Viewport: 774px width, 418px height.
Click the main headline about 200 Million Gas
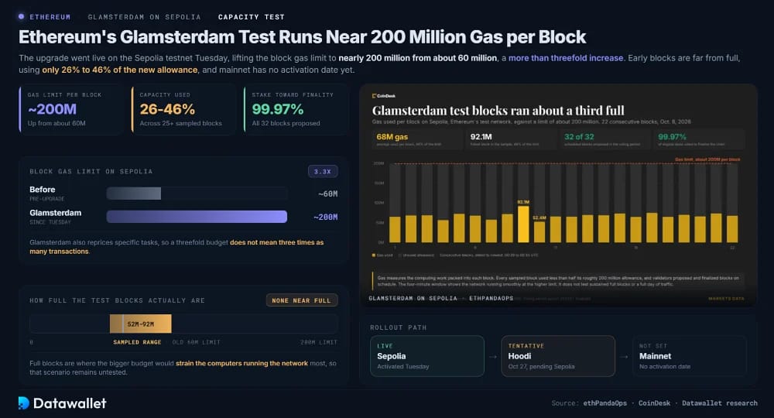click(302, 37)
